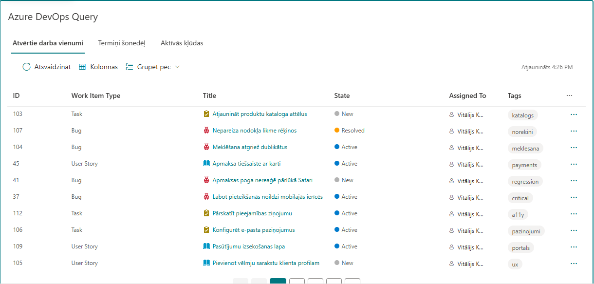Open more actions for item 107
Image resolution: width=594 pixels, height=284 pixels.
pyautogui.click(x=574, y=131)
